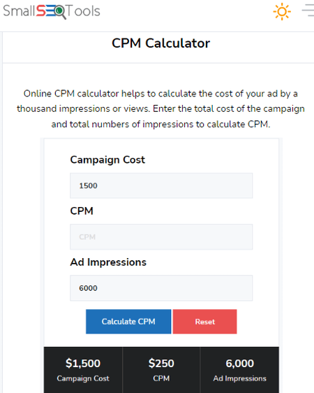The image size is (314, 393).
Task: Click the $1,500 result value
Action: point(83,364)
